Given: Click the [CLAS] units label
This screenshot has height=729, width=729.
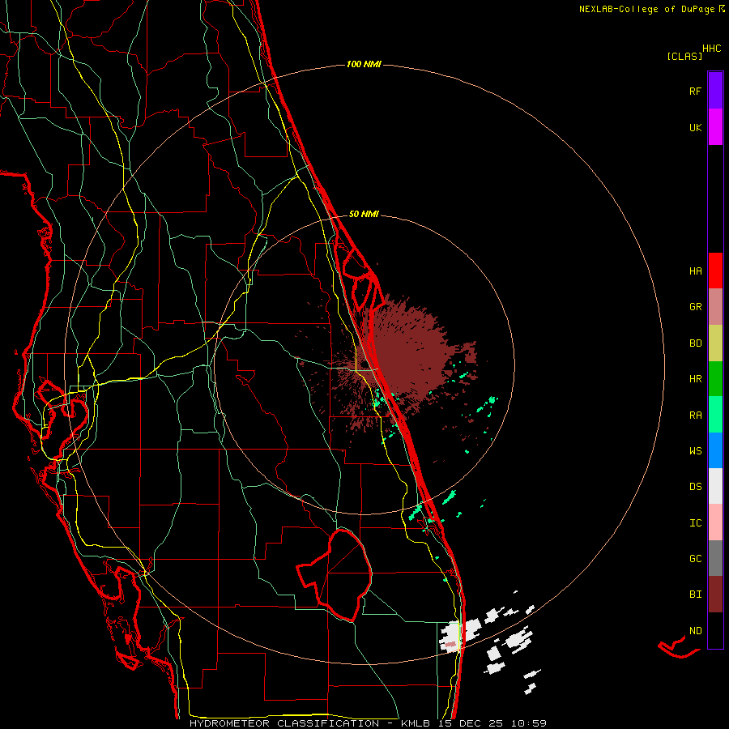Looking at the screenshot, I should (x=684, y=56).
